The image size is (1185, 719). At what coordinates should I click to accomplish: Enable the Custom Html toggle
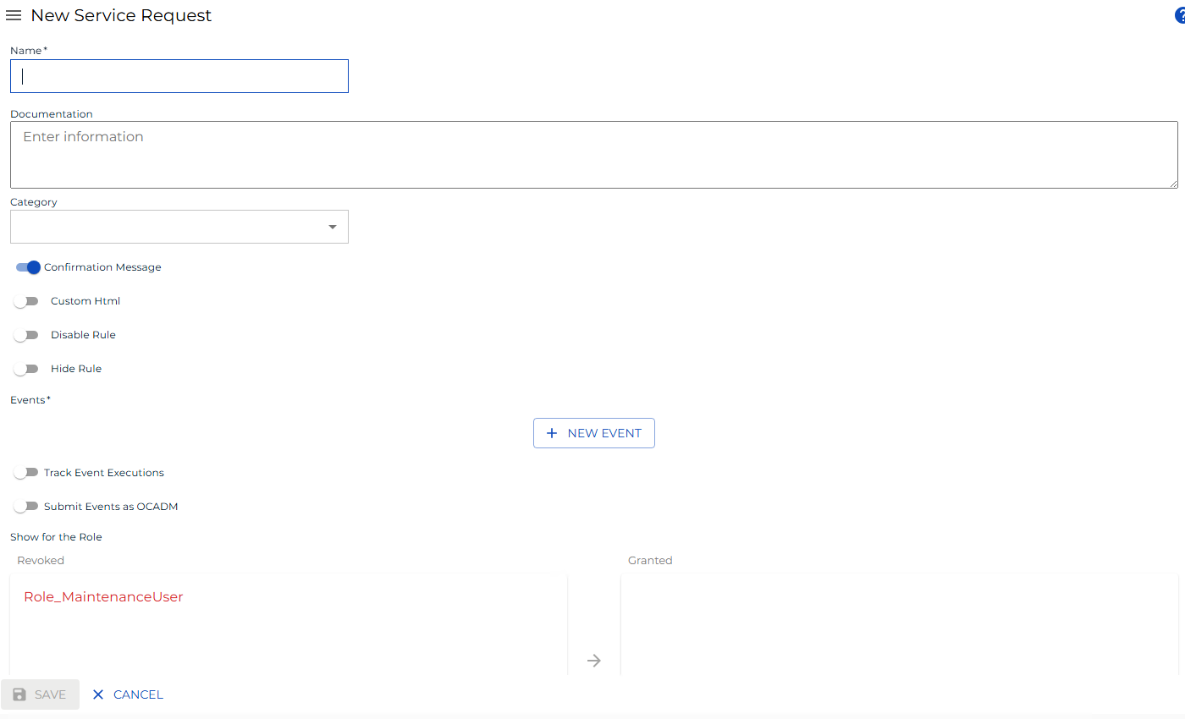click(26, 301)
